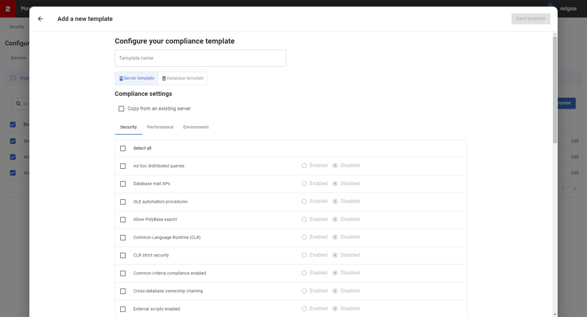
Task: Switch to the Performance tab
Action: pyautogui.click(x=160, y=127)
